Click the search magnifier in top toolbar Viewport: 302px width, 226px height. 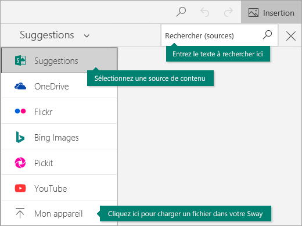(181, 12)
